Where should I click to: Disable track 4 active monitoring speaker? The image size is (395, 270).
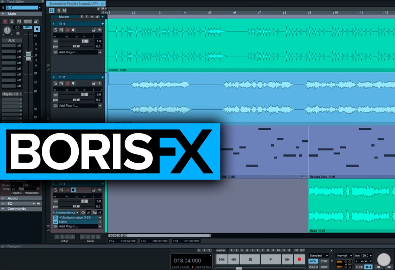pyautogui.click(x=73, y=190)
